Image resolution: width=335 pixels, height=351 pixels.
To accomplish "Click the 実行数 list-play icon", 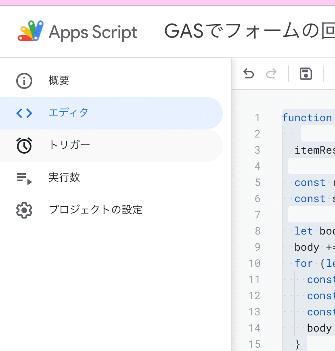I will [24, 178].
